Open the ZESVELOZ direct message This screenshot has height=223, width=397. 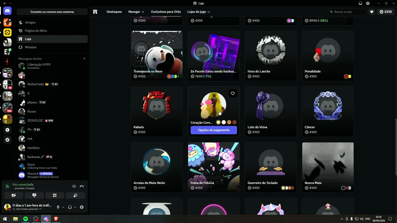[x=52, y=120]
